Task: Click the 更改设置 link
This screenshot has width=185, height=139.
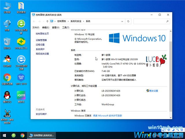Action: (x=153, y=91)
